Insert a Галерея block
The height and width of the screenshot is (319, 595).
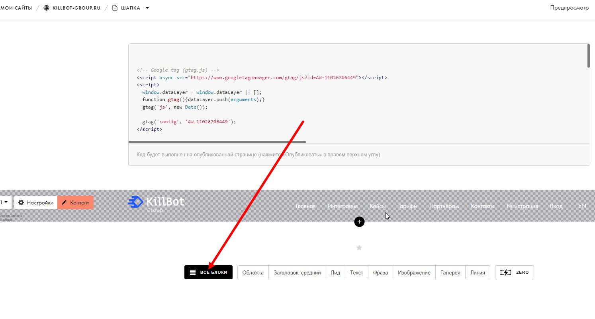point(450,272)
